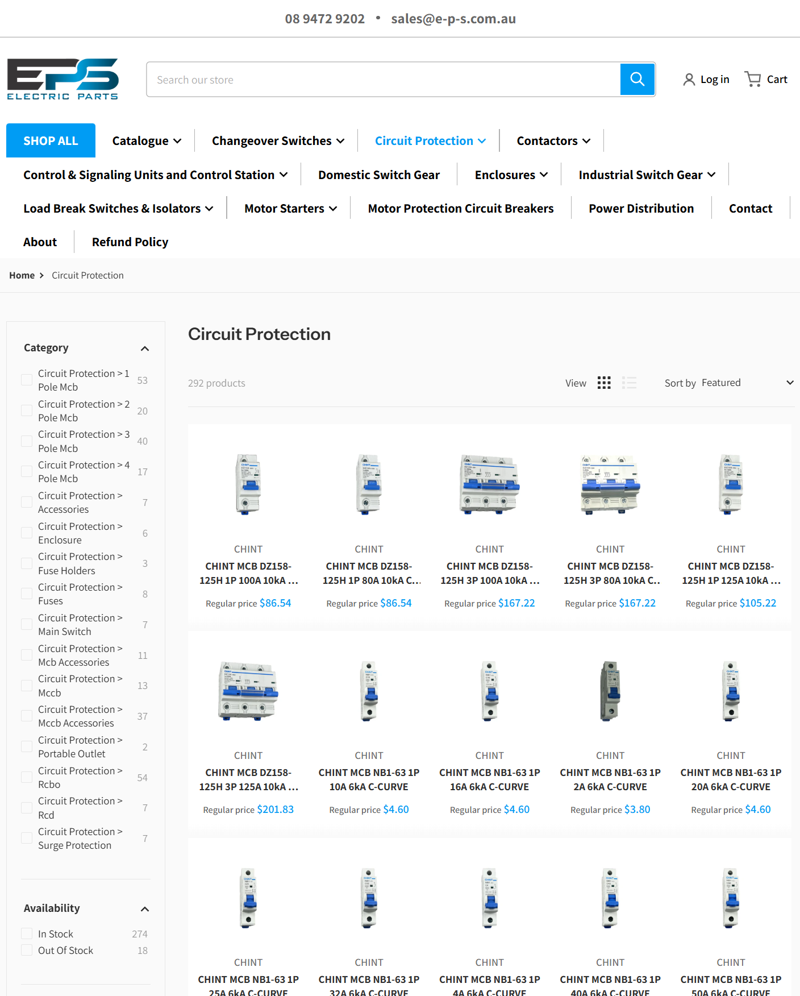Open DZ158-125H 3P 125A product image
Viewport: 800px width, 996px height.
pos(248,691)
